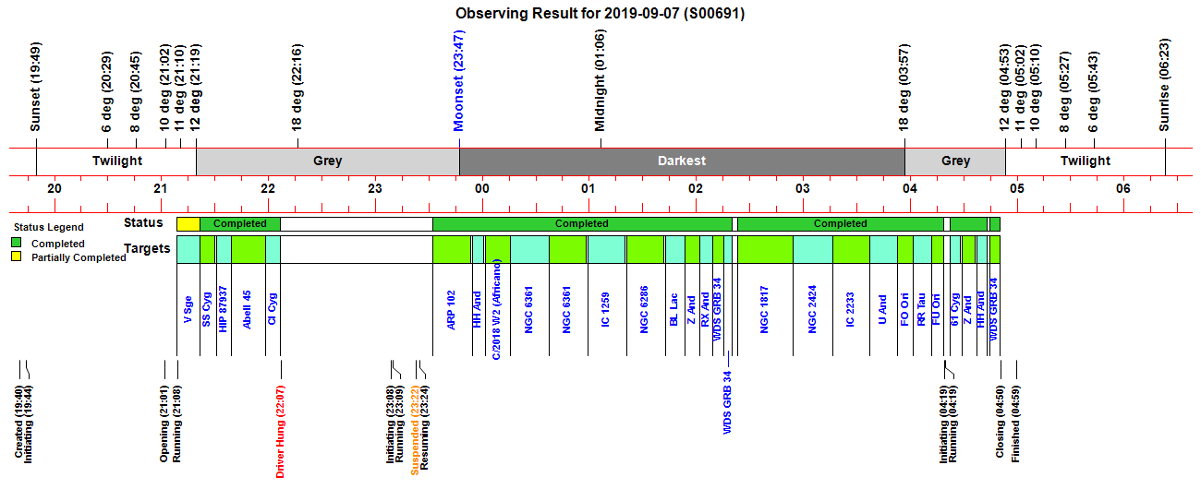Select the ARP 102 target label
Image resolution: width=1201 pixels, height=501 pixels.
(451, 309)
